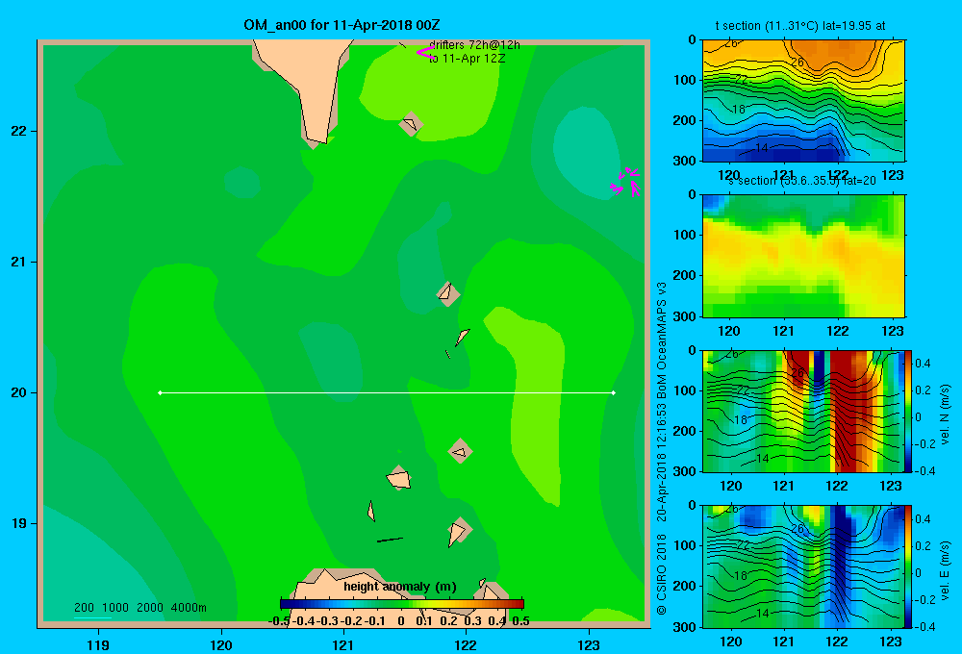Click the 'vel. E (m/s)' axis label
The image size is (962, 654).
[x=945, y=570]
